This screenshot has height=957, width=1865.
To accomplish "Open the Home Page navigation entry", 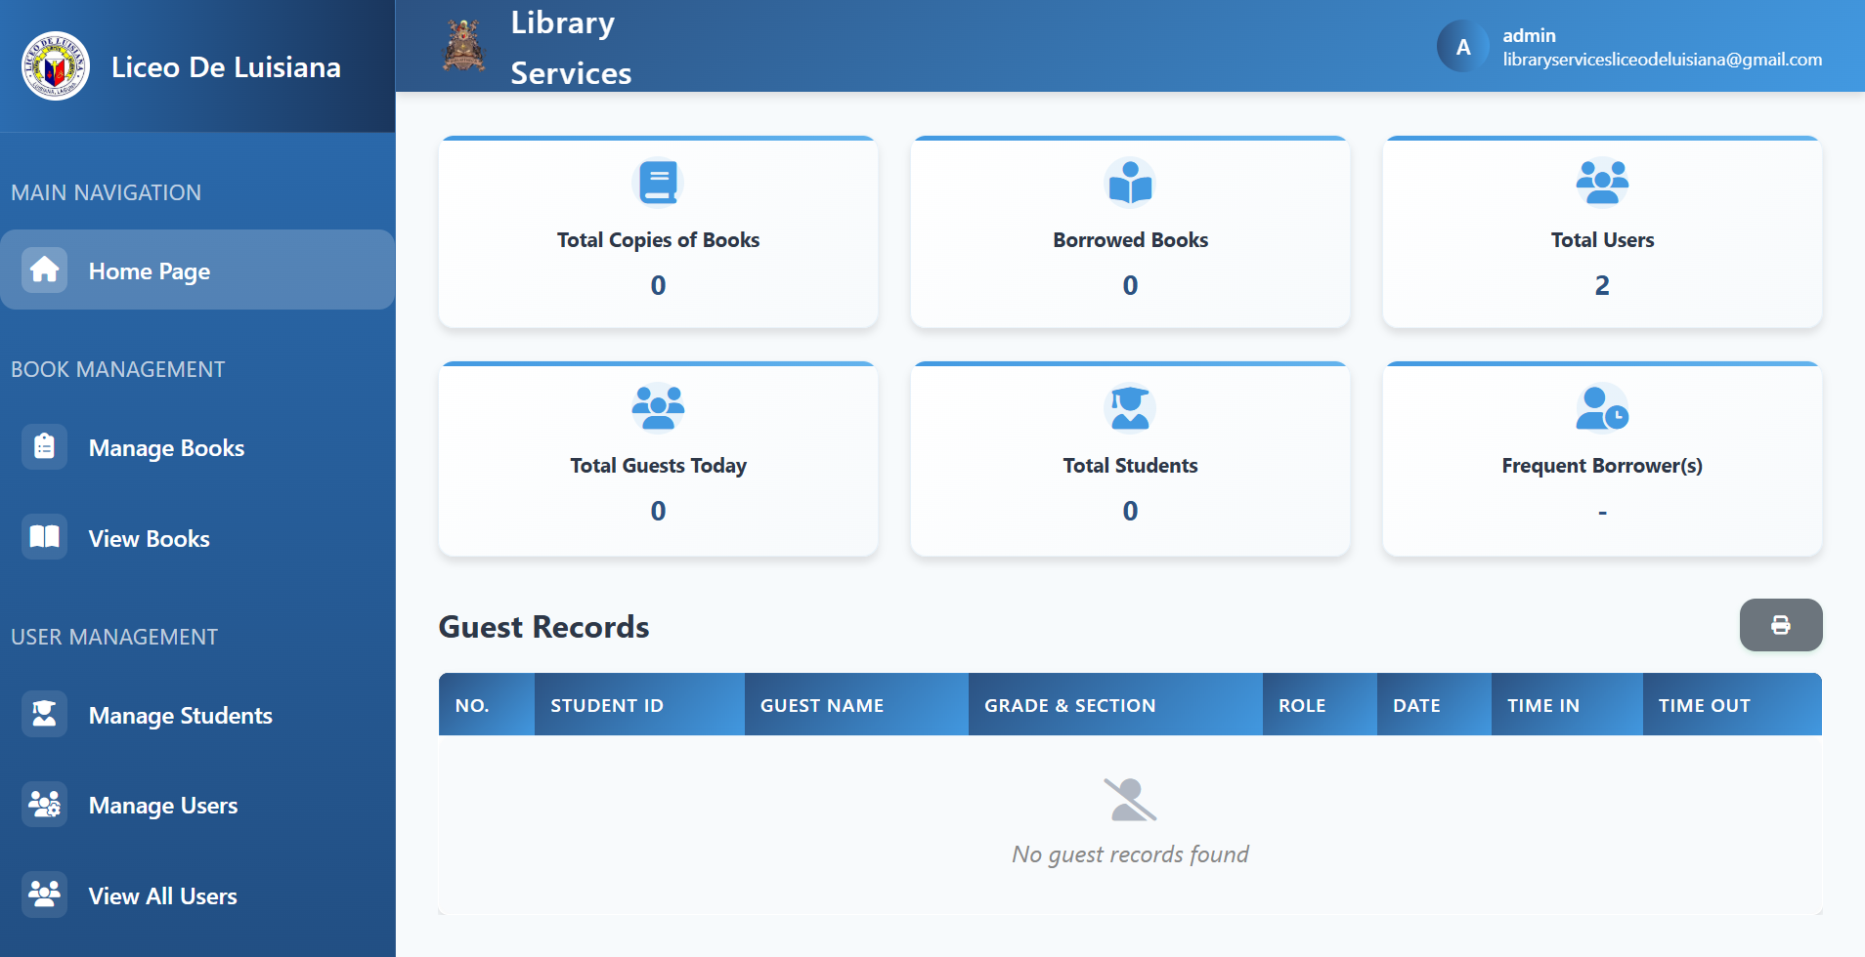I will point(149,270).
